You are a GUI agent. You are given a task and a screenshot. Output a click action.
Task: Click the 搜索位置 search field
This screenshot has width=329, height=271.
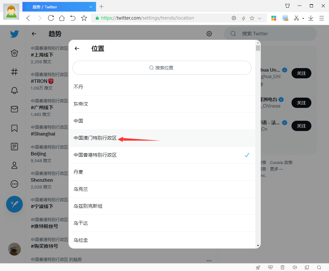pos(162,68)
